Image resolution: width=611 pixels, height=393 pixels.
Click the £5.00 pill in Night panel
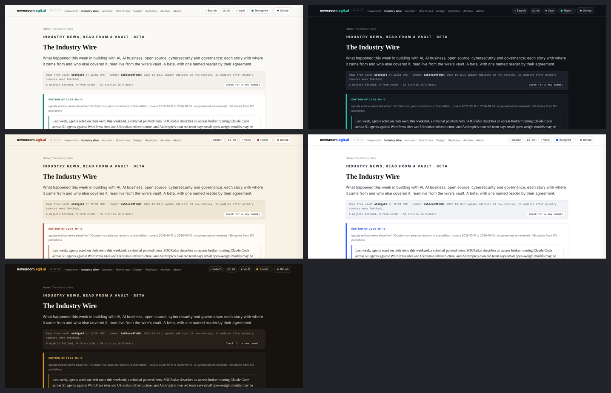535,11
